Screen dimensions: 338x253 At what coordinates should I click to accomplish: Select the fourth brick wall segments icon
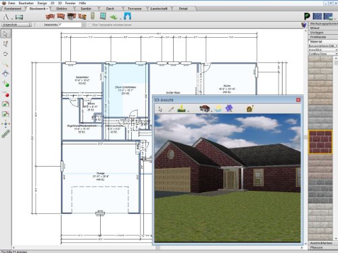[x=82, y=16]
